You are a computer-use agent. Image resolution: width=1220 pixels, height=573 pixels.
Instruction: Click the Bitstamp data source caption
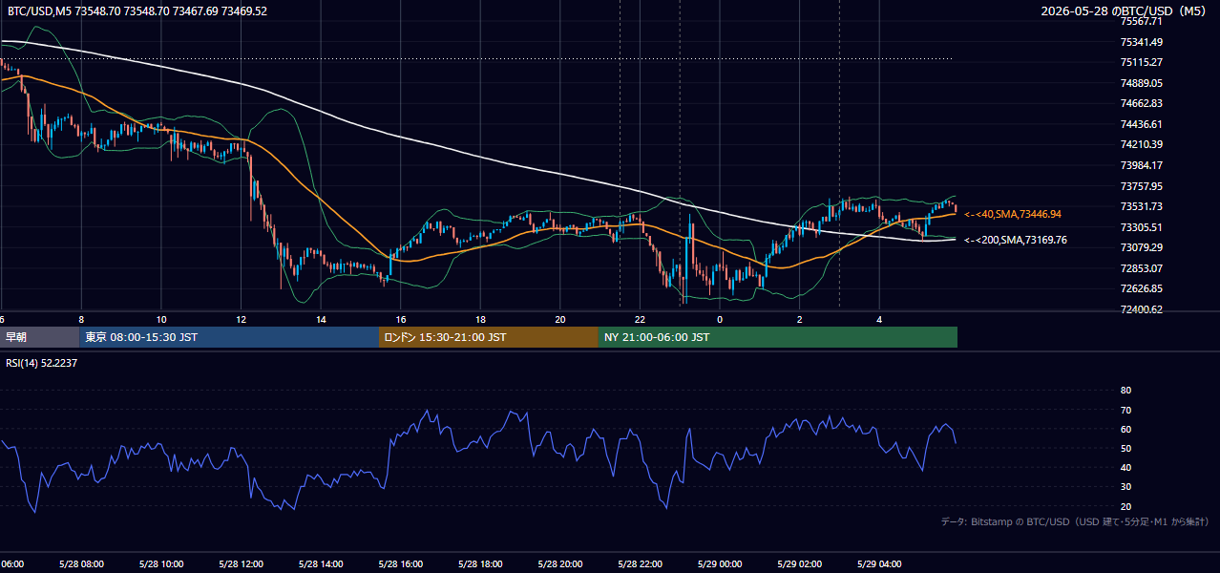pos(1075,521)
